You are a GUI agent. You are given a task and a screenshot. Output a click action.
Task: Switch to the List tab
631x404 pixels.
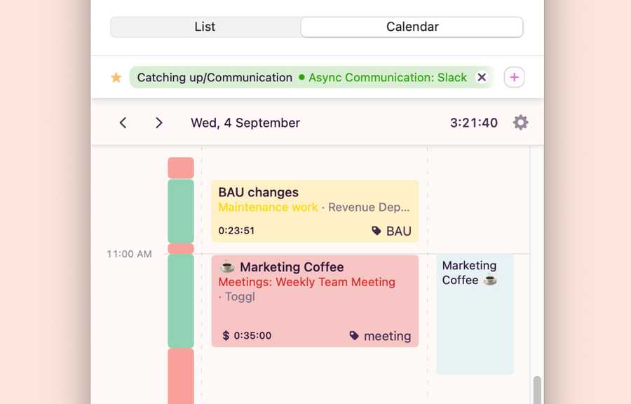(205, 27)
